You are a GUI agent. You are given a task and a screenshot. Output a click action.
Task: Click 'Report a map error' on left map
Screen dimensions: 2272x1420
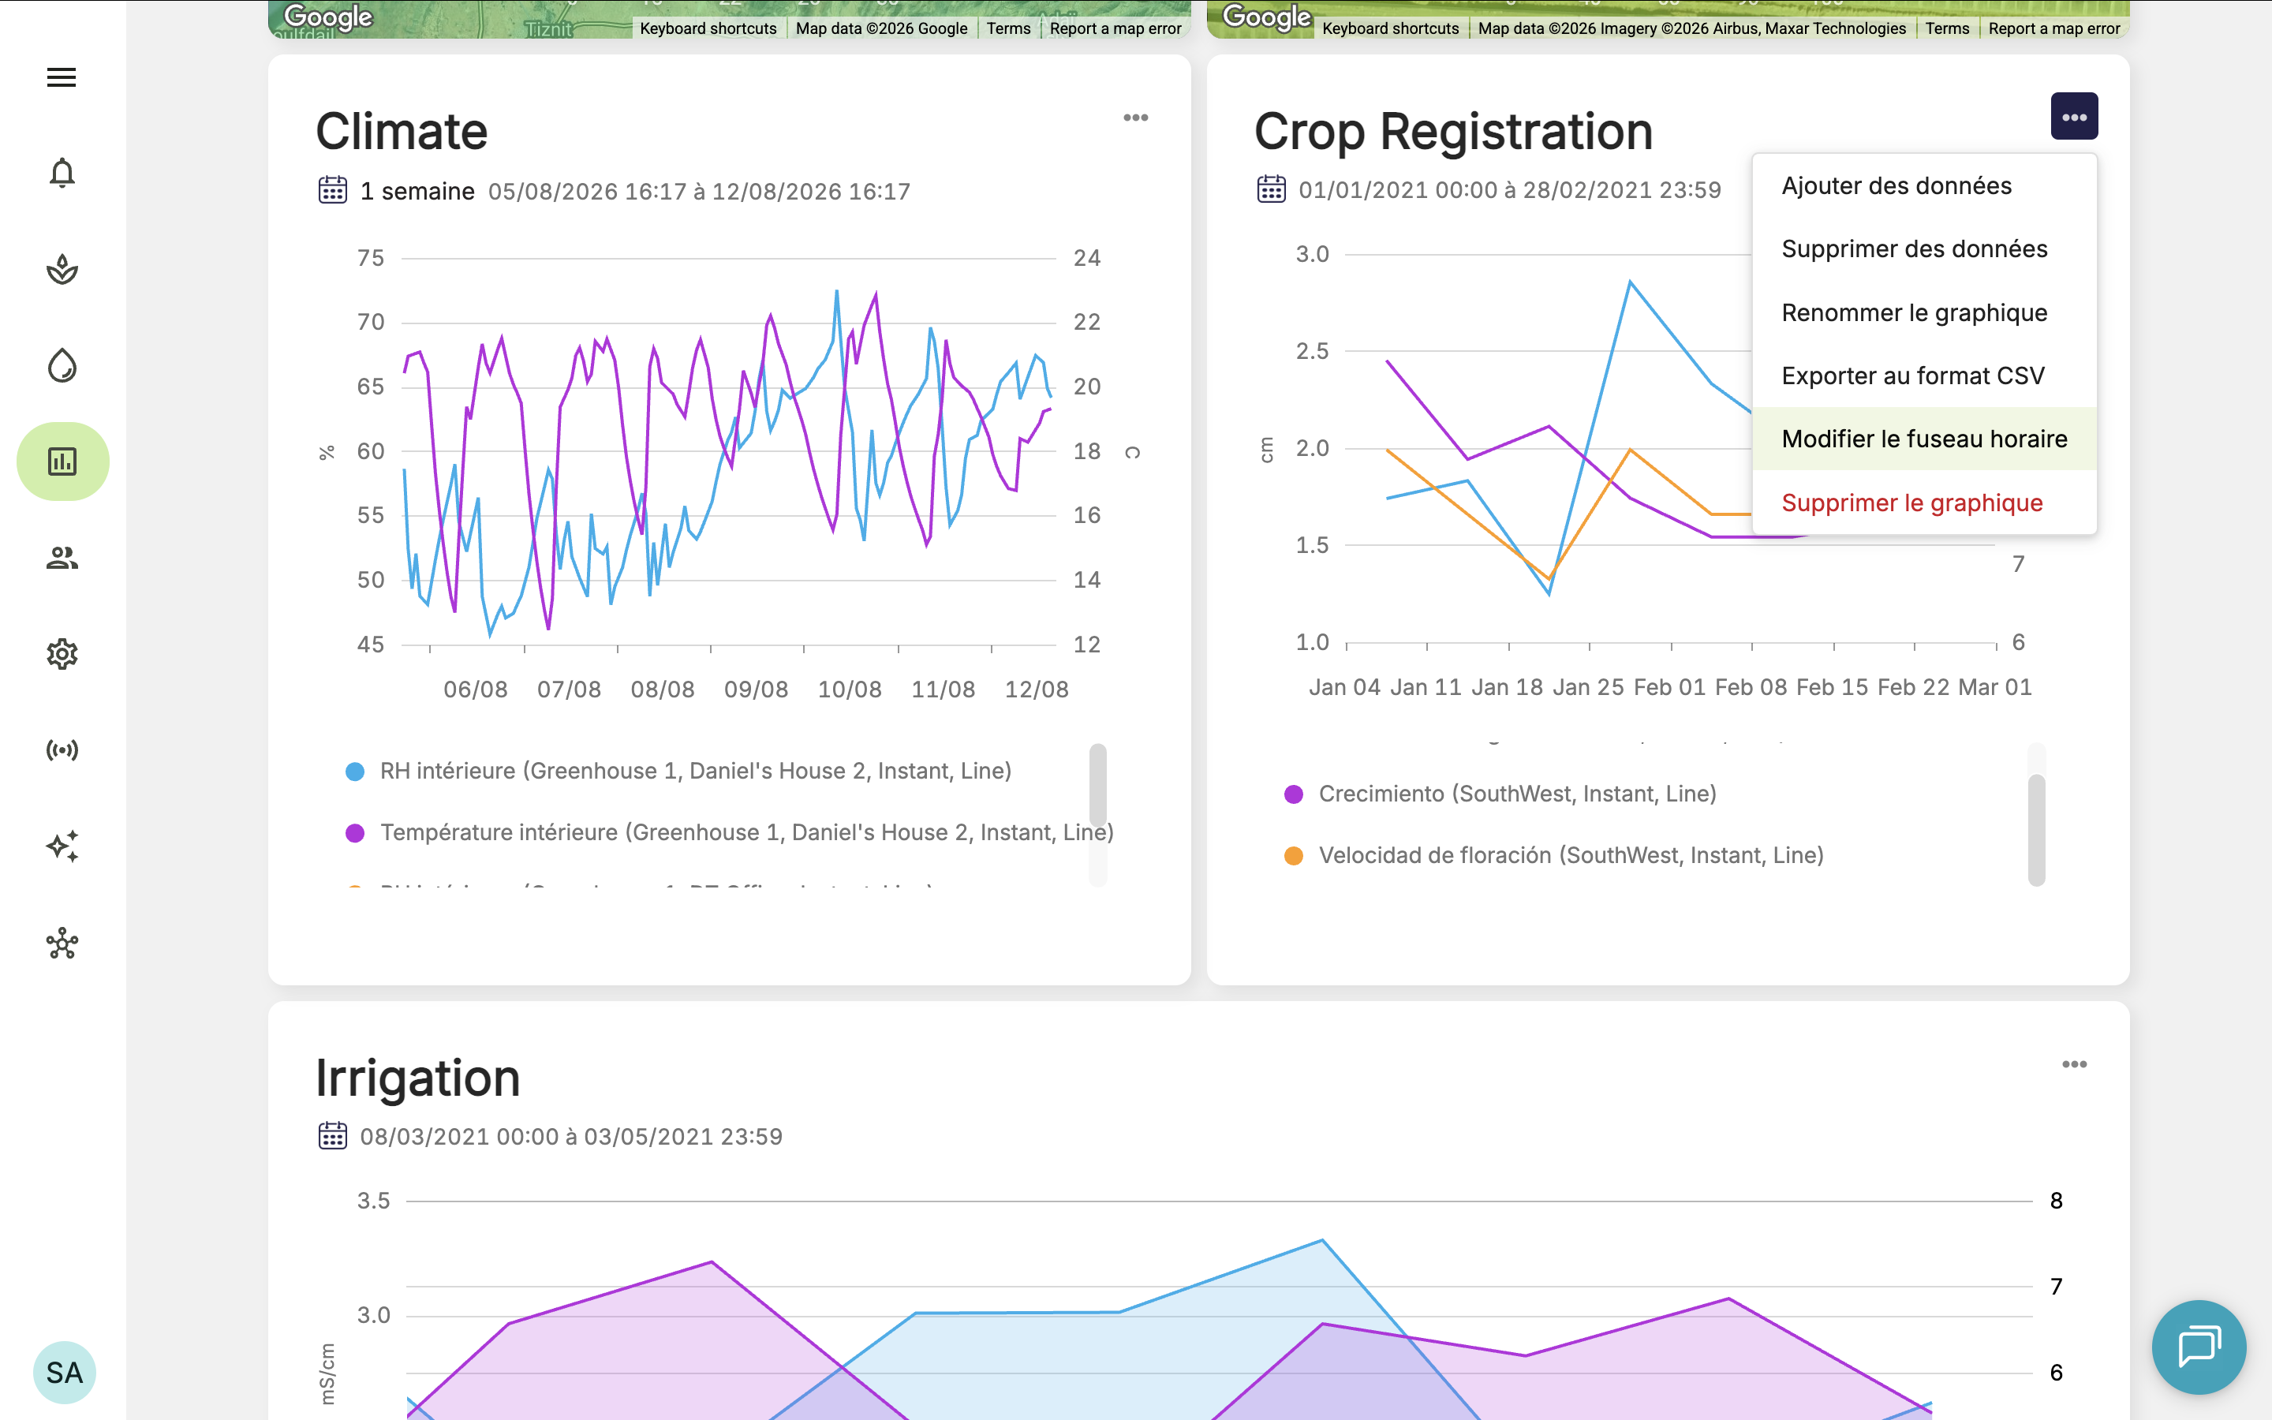coord(1115,28)
